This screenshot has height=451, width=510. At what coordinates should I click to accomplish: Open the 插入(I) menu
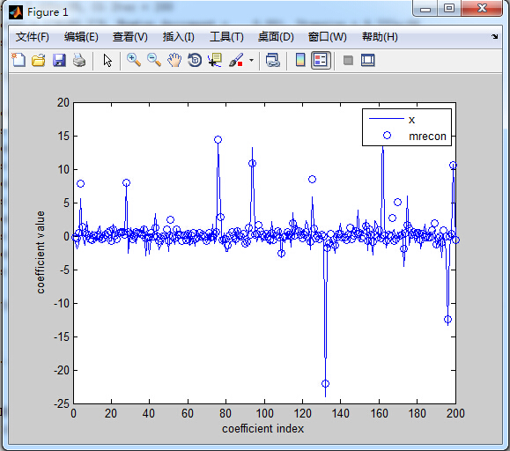pyautogui.click(x=179, y=37)
